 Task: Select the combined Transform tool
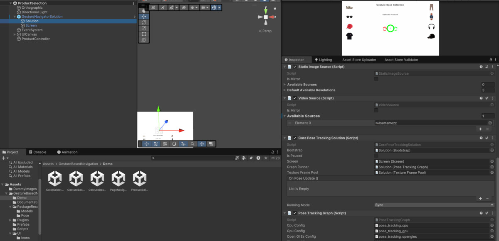(x=144, y=40)
